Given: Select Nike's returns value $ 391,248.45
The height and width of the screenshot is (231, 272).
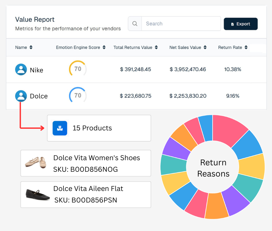Looking at the screenshot, I should coord(135,69).
